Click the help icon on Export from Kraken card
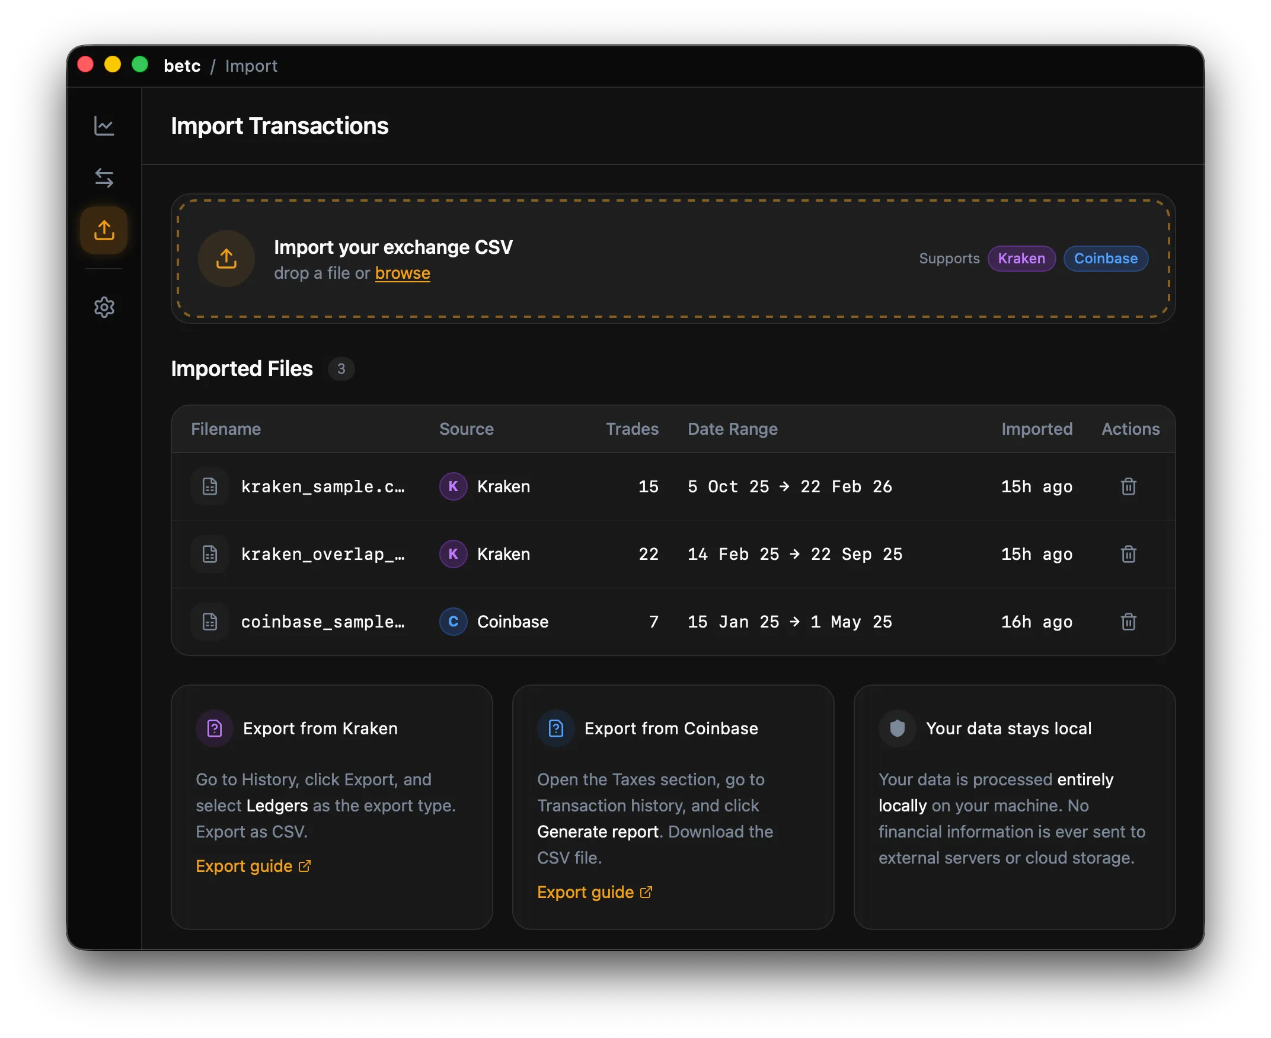Image resolution: width=1271 pixels, height=1038 pixels. click(214, 728)
